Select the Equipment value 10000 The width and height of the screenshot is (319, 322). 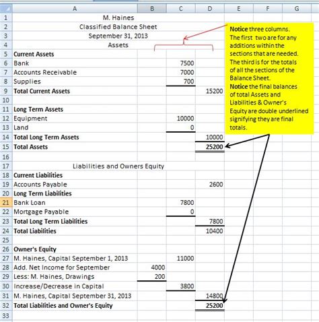point(181,119)
